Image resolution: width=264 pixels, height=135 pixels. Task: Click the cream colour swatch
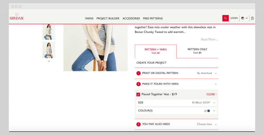[x=205, y=111]
